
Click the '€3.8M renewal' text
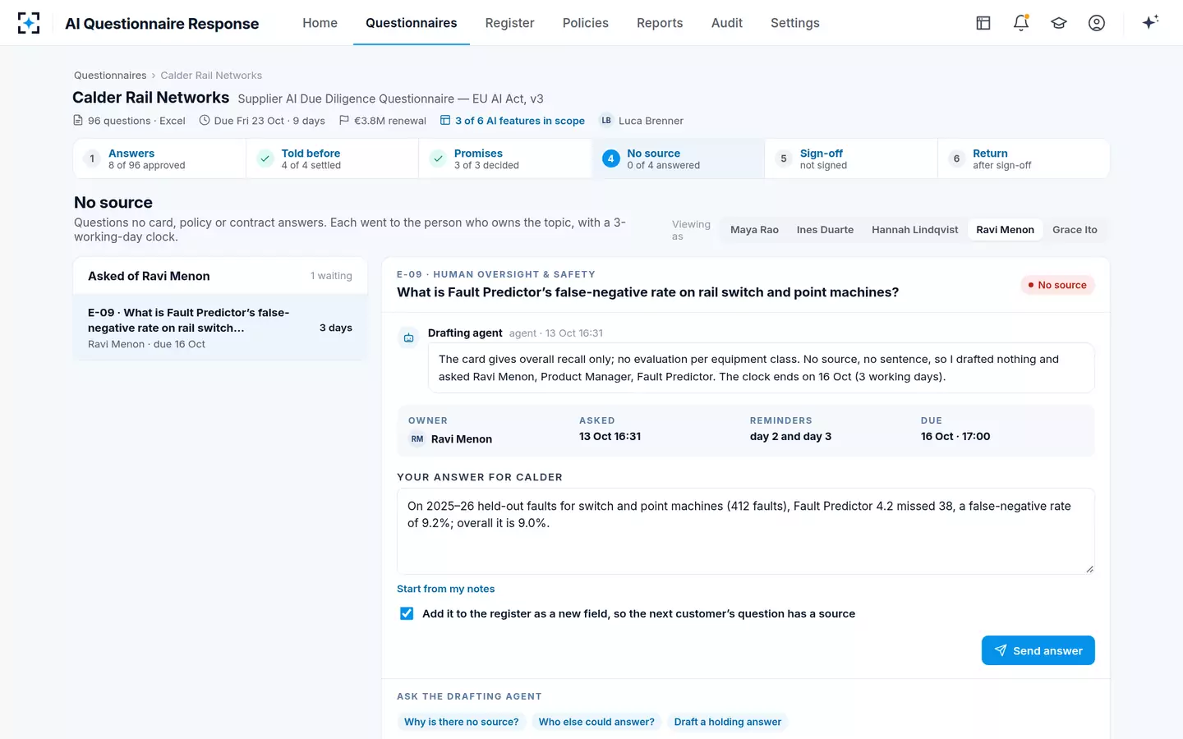point(390,121)
